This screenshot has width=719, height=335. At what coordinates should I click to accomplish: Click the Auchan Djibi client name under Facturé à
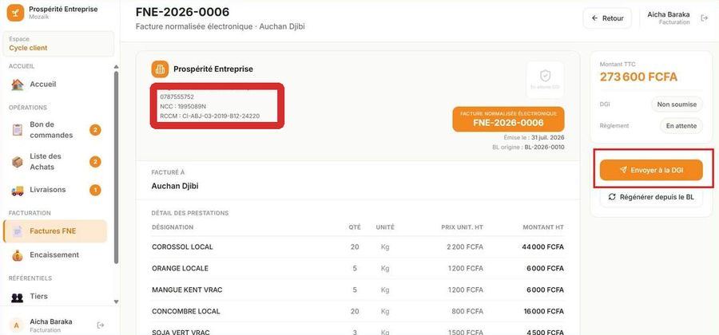[x=175, y=187]
